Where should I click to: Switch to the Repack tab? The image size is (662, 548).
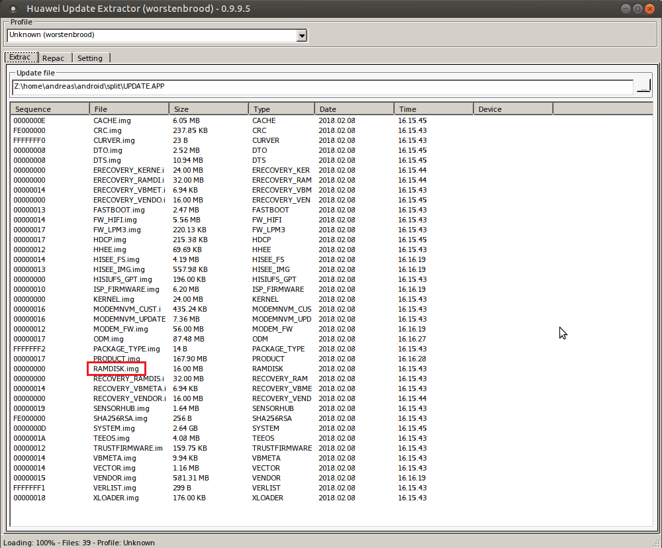pos(54,58)
